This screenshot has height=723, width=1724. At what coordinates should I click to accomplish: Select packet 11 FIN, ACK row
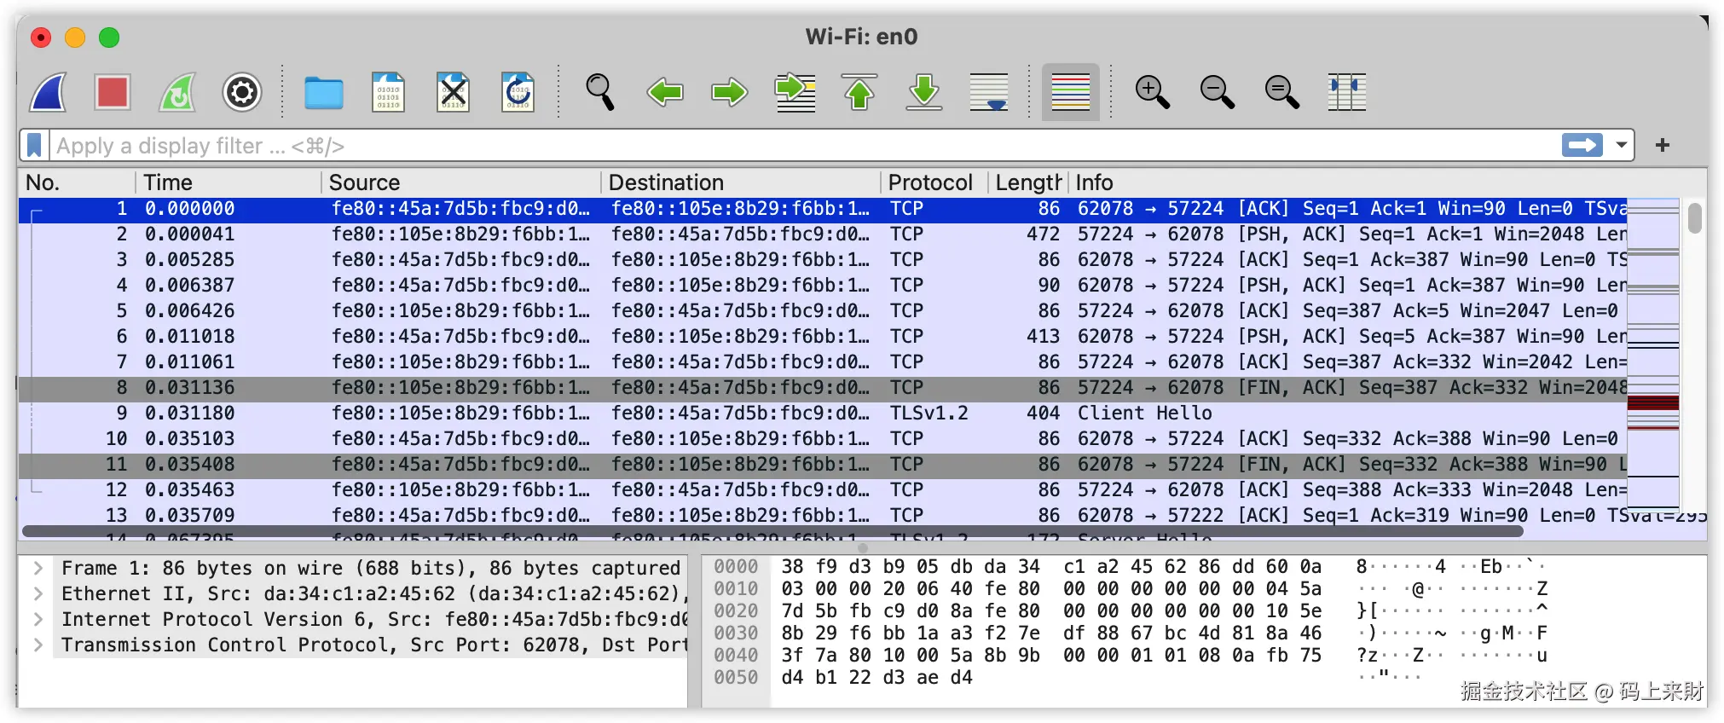tap(823, 464)
